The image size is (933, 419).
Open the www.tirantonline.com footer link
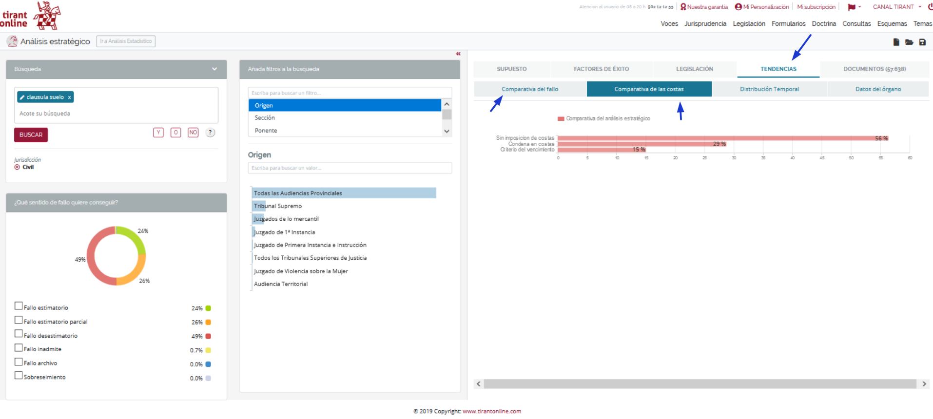click(492, 411)
